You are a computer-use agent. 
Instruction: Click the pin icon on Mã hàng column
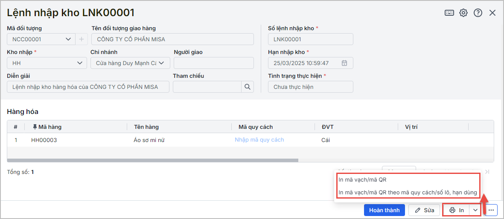tap(35, 127)
